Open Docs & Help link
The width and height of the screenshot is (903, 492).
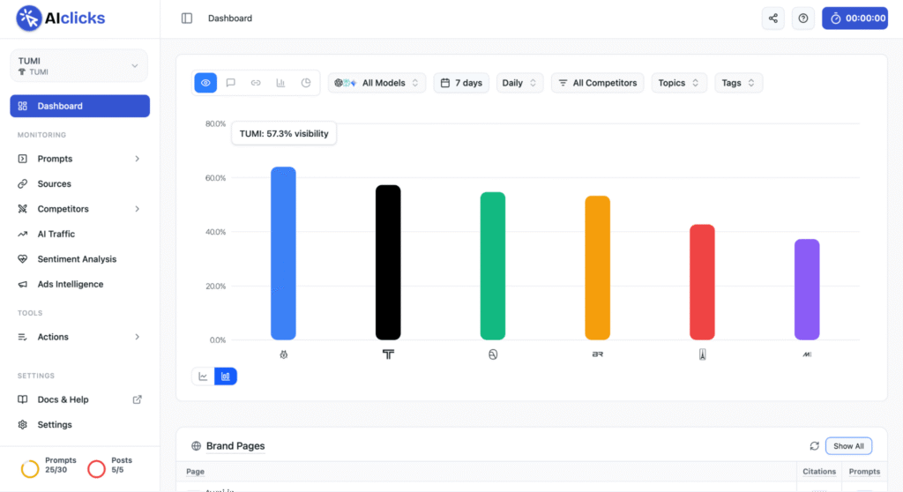coord(63,399)
